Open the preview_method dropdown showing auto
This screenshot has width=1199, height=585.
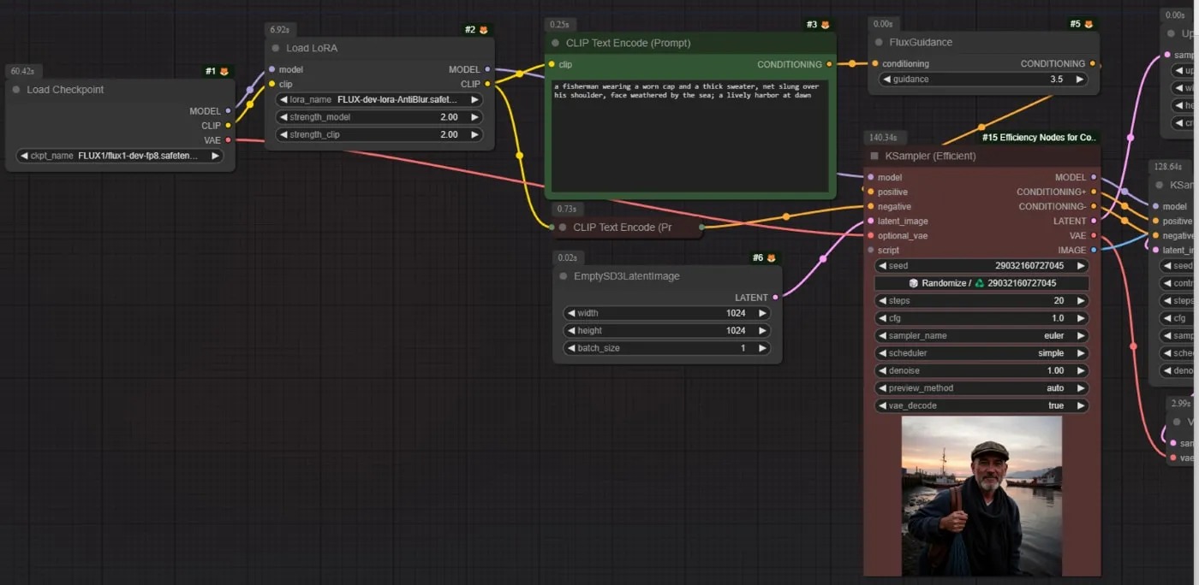pyautogui.click(x=981, y=388)
